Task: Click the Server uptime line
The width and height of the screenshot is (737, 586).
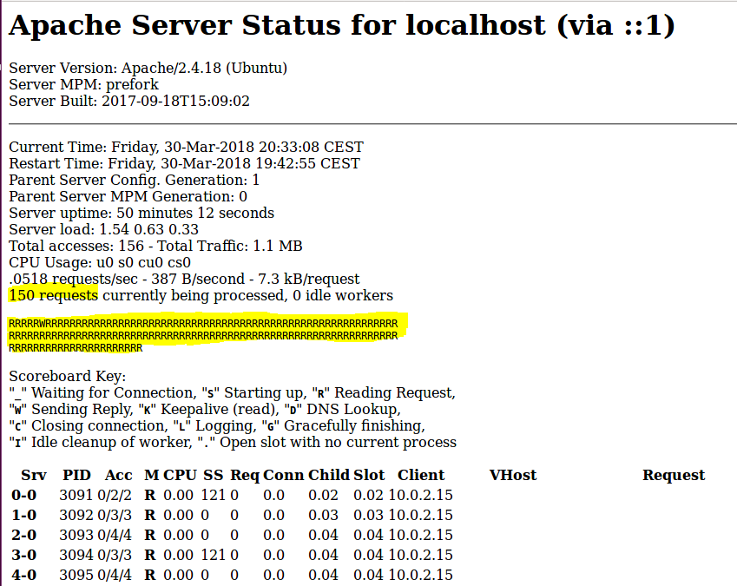Action: tap(141, 213)
